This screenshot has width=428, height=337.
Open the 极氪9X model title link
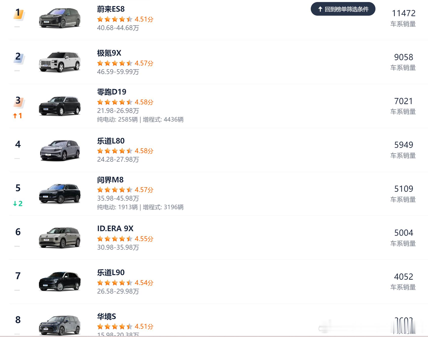pyautogui.click(x=109, y=53)
